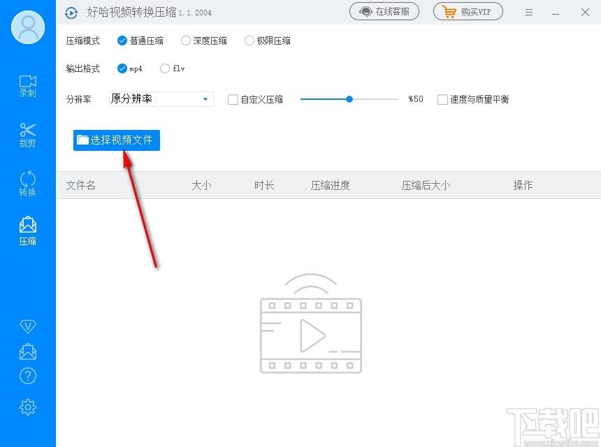
Task: Click the app logo in title bar
Action: (x=71, y=13)
